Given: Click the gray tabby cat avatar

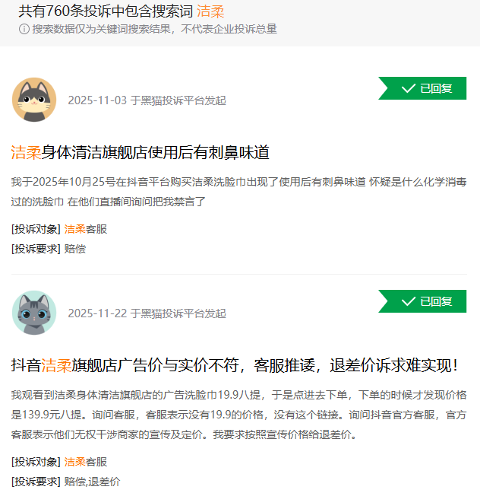Looking at the screenshot, I should 34,313.
